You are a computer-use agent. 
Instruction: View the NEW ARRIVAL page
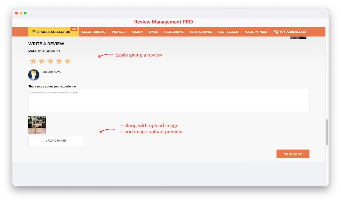(200, 32)
